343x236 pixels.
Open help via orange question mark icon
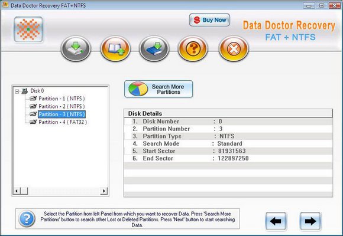click(x=193, y=49)
